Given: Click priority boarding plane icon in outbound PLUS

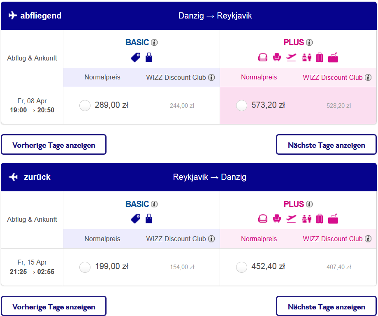Looking at the screenshot, I should click(x=291, y=58).
